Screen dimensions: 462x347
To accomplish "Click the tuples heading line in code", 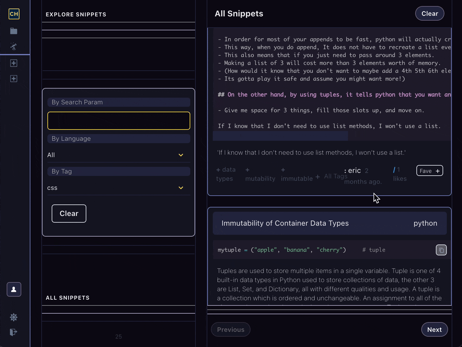I will pyautogui.click(x=334, y=95).
